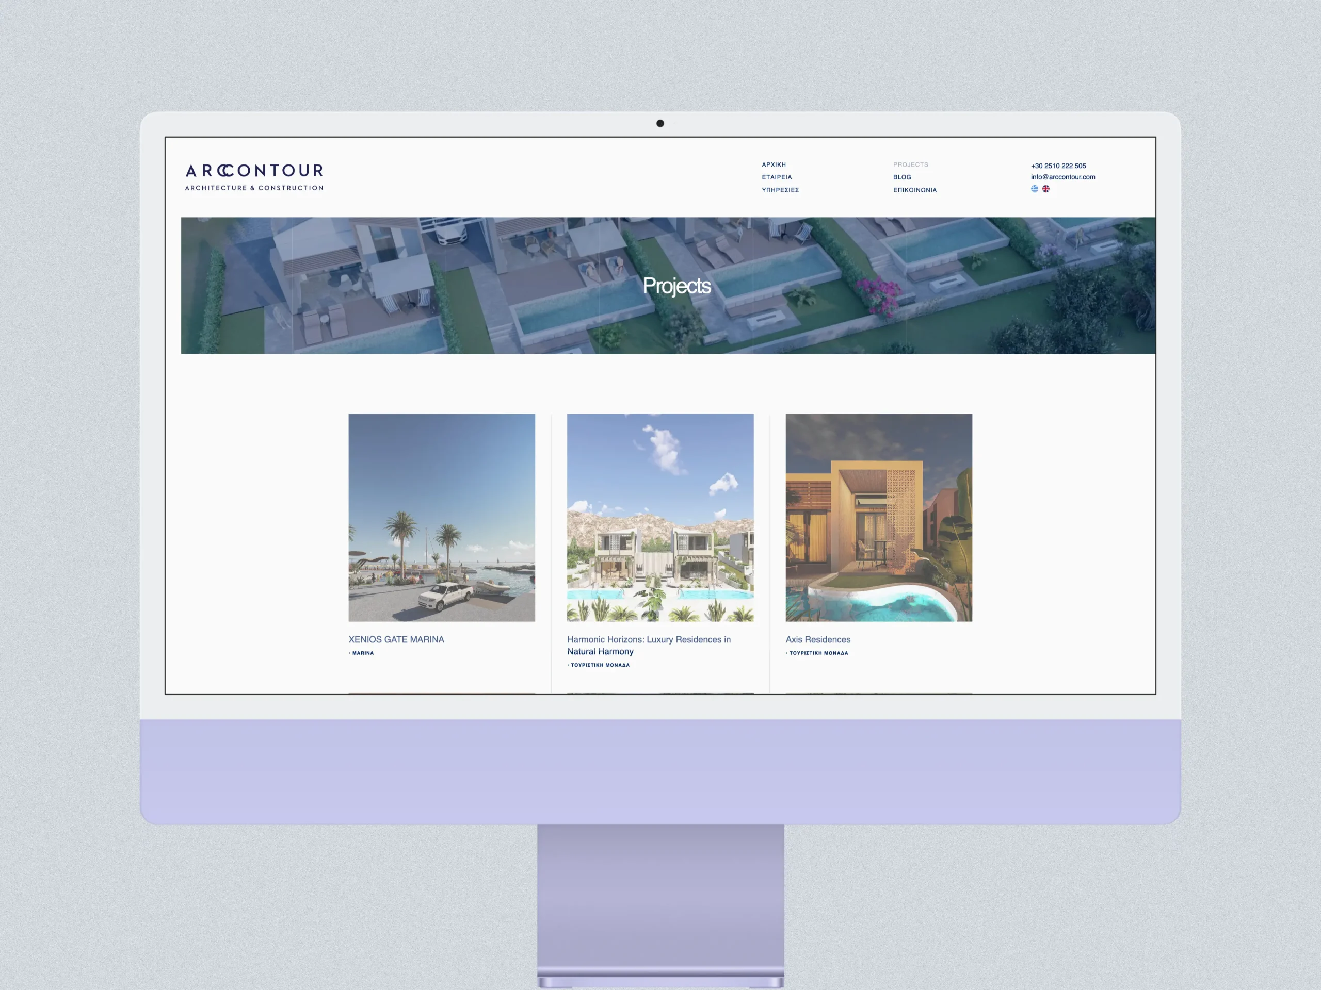Go to the ΕΤΑΙΡΕΙΑ page
1321x990 pixels.
[777, 177]
